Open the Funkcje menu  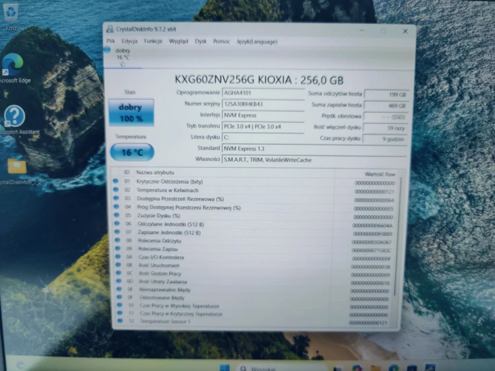[153, 42]
